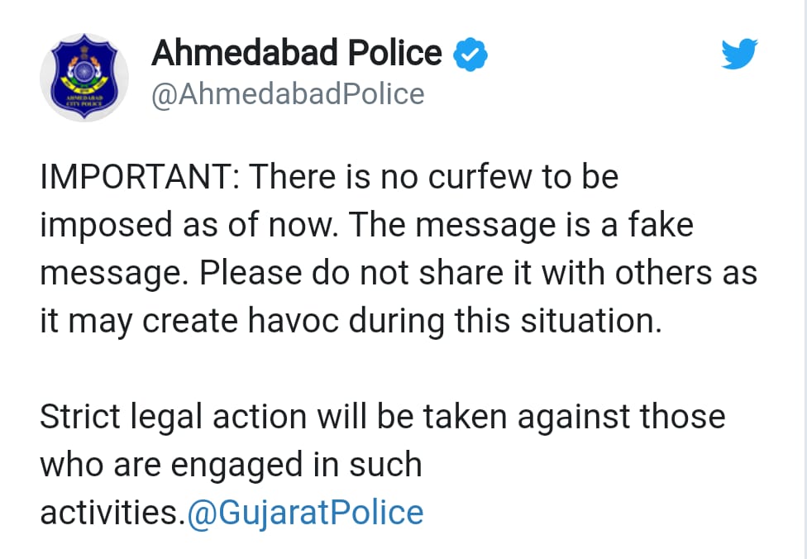Image resolution: width=807 pixels, height=559 pixels.
Task: Click the phrase 'against those' in the tweet
Action: [x=621, y=418]
